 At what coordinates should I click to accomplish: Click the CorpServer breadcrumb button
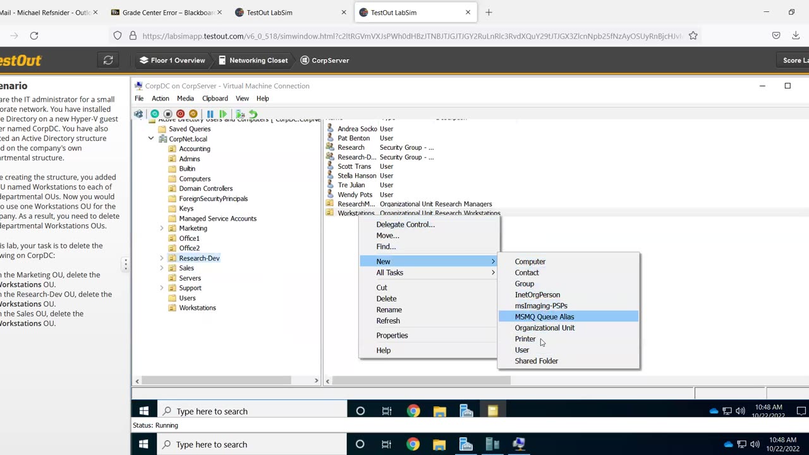pos(324,60)
